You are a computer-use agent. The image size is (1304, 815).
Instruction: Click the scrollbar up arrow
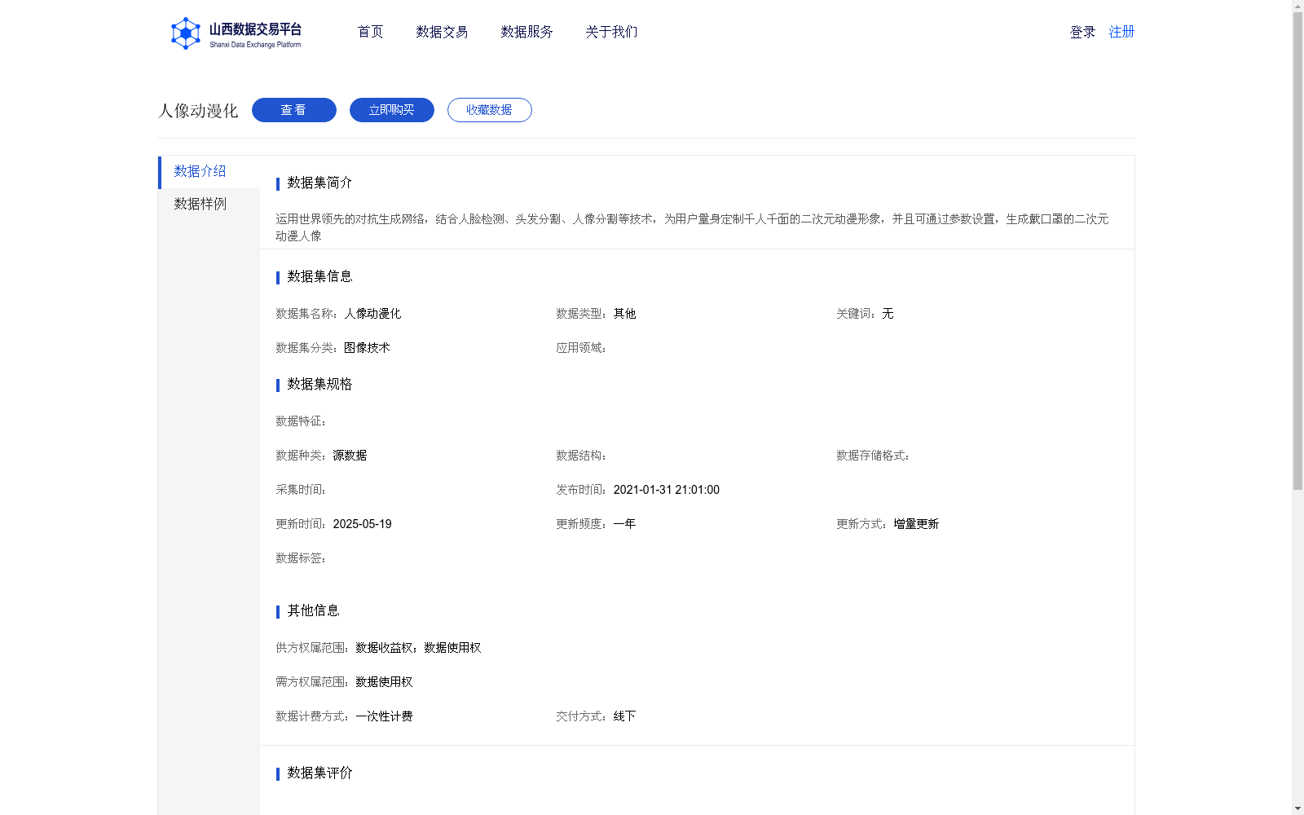pos(1297,6)
